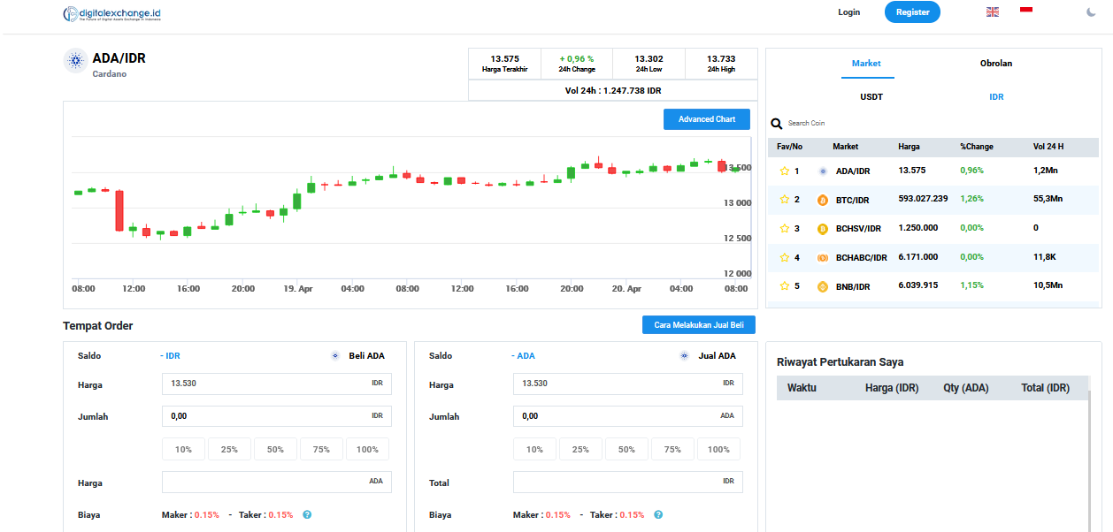Image resolution: width=1113 pixels, height=532 pixels.
Task: Star the BTC/IDR market row
Action: (784, 200)
